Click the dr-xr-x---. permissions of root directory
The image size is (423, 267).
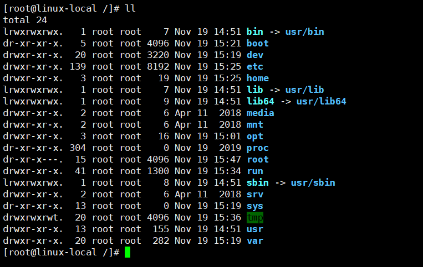pyautogui.click(x=30, y=159)
